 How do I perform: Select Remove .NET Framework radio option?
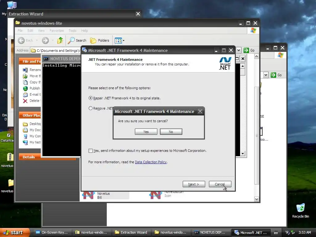point(90,108)
